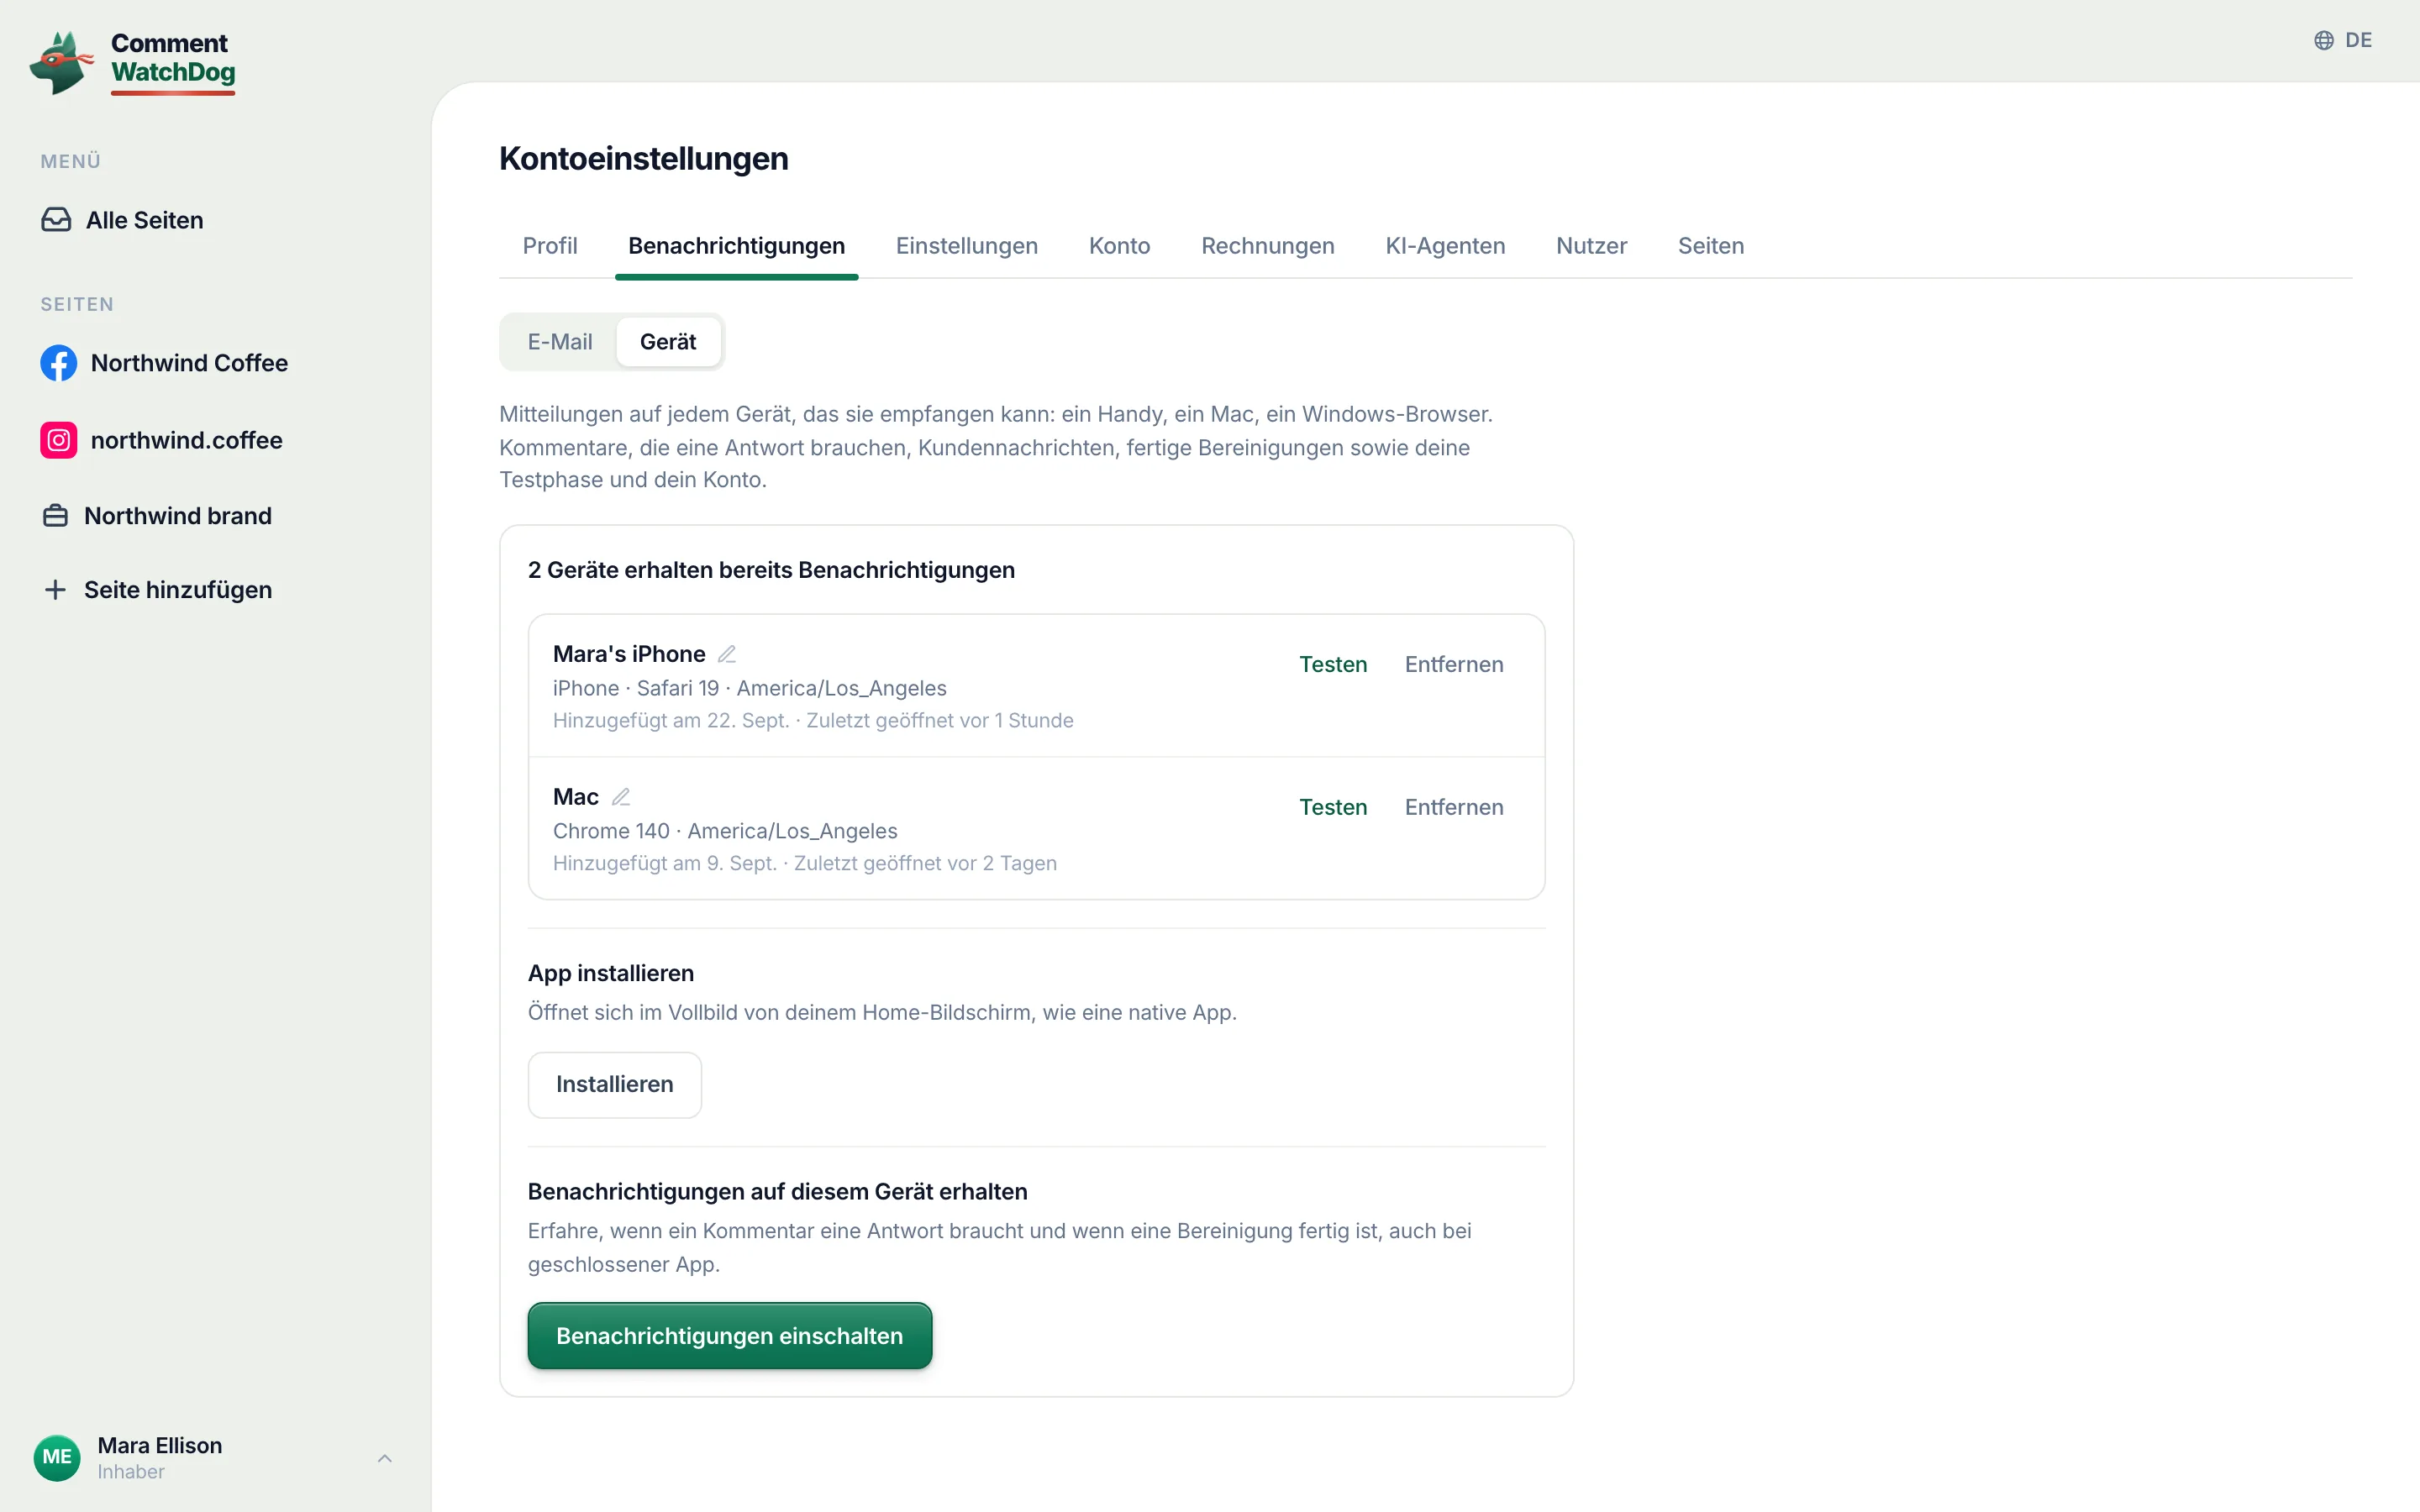Click the plus icon for Seite hinzufügen
2420x1512 pixels.
click(x=56, y=590)
